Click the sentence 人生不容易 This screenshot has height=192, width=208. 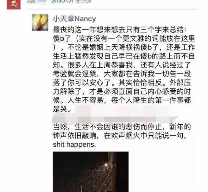pos(85,100)
